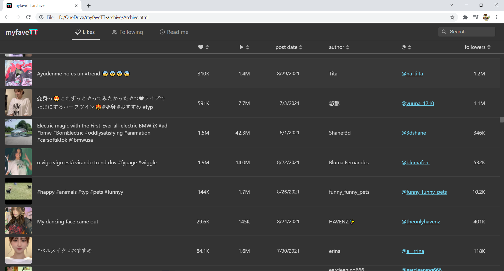Viewport: 504px width, 271px height.
Task: Open a new browser tab
Action: pyautogui.click(x=89, y=6)
